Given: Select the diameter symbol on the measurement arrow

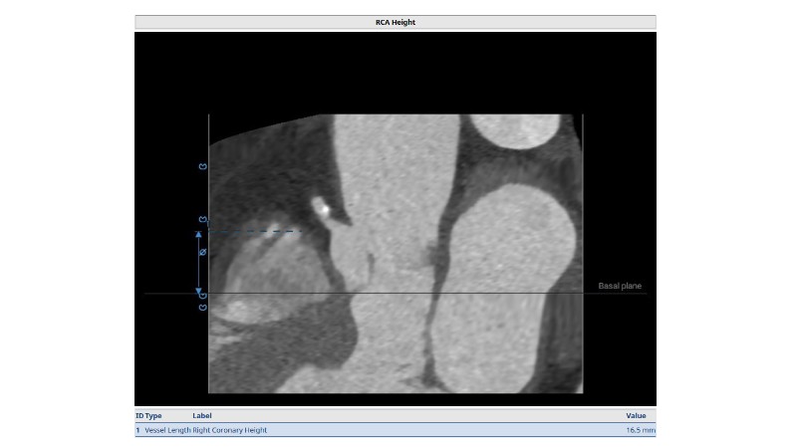Looking at the screenshot, I should pos(203,254).
